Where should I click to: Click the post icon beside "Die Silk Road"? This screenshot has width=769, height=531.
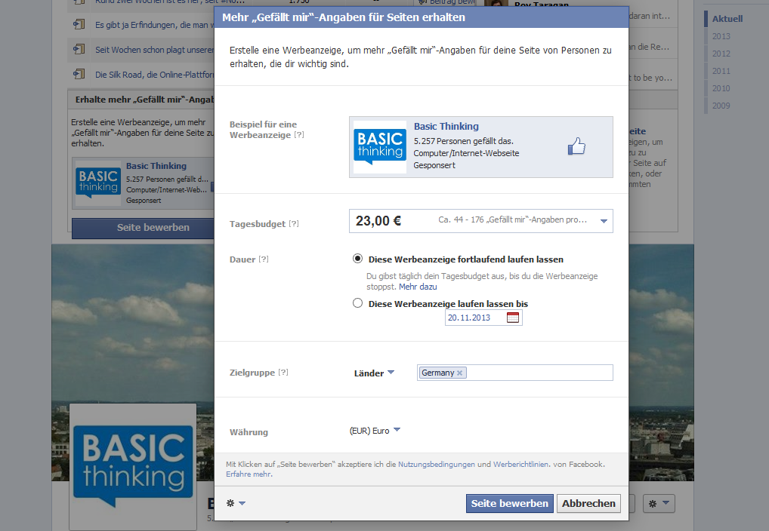pos(79,74)
